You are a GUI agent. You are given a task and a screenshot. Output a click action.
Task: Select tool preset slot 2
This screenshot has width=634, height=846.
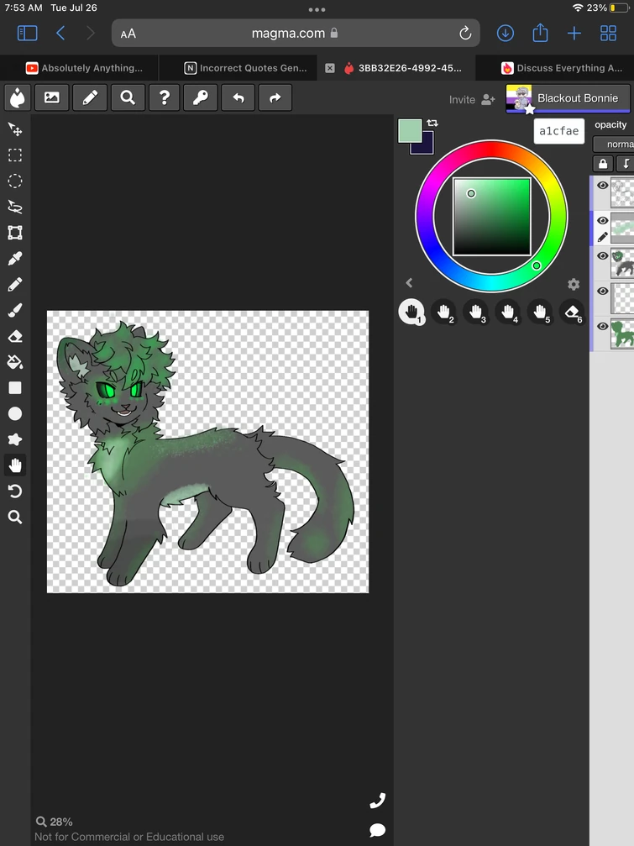[443, 312]
